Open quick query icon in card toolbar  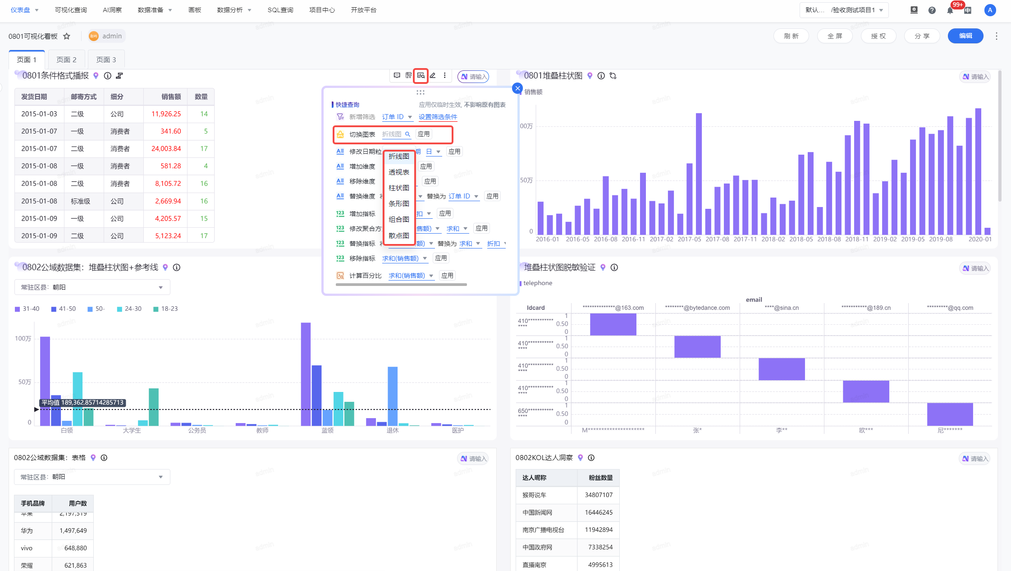click(421, 75)
